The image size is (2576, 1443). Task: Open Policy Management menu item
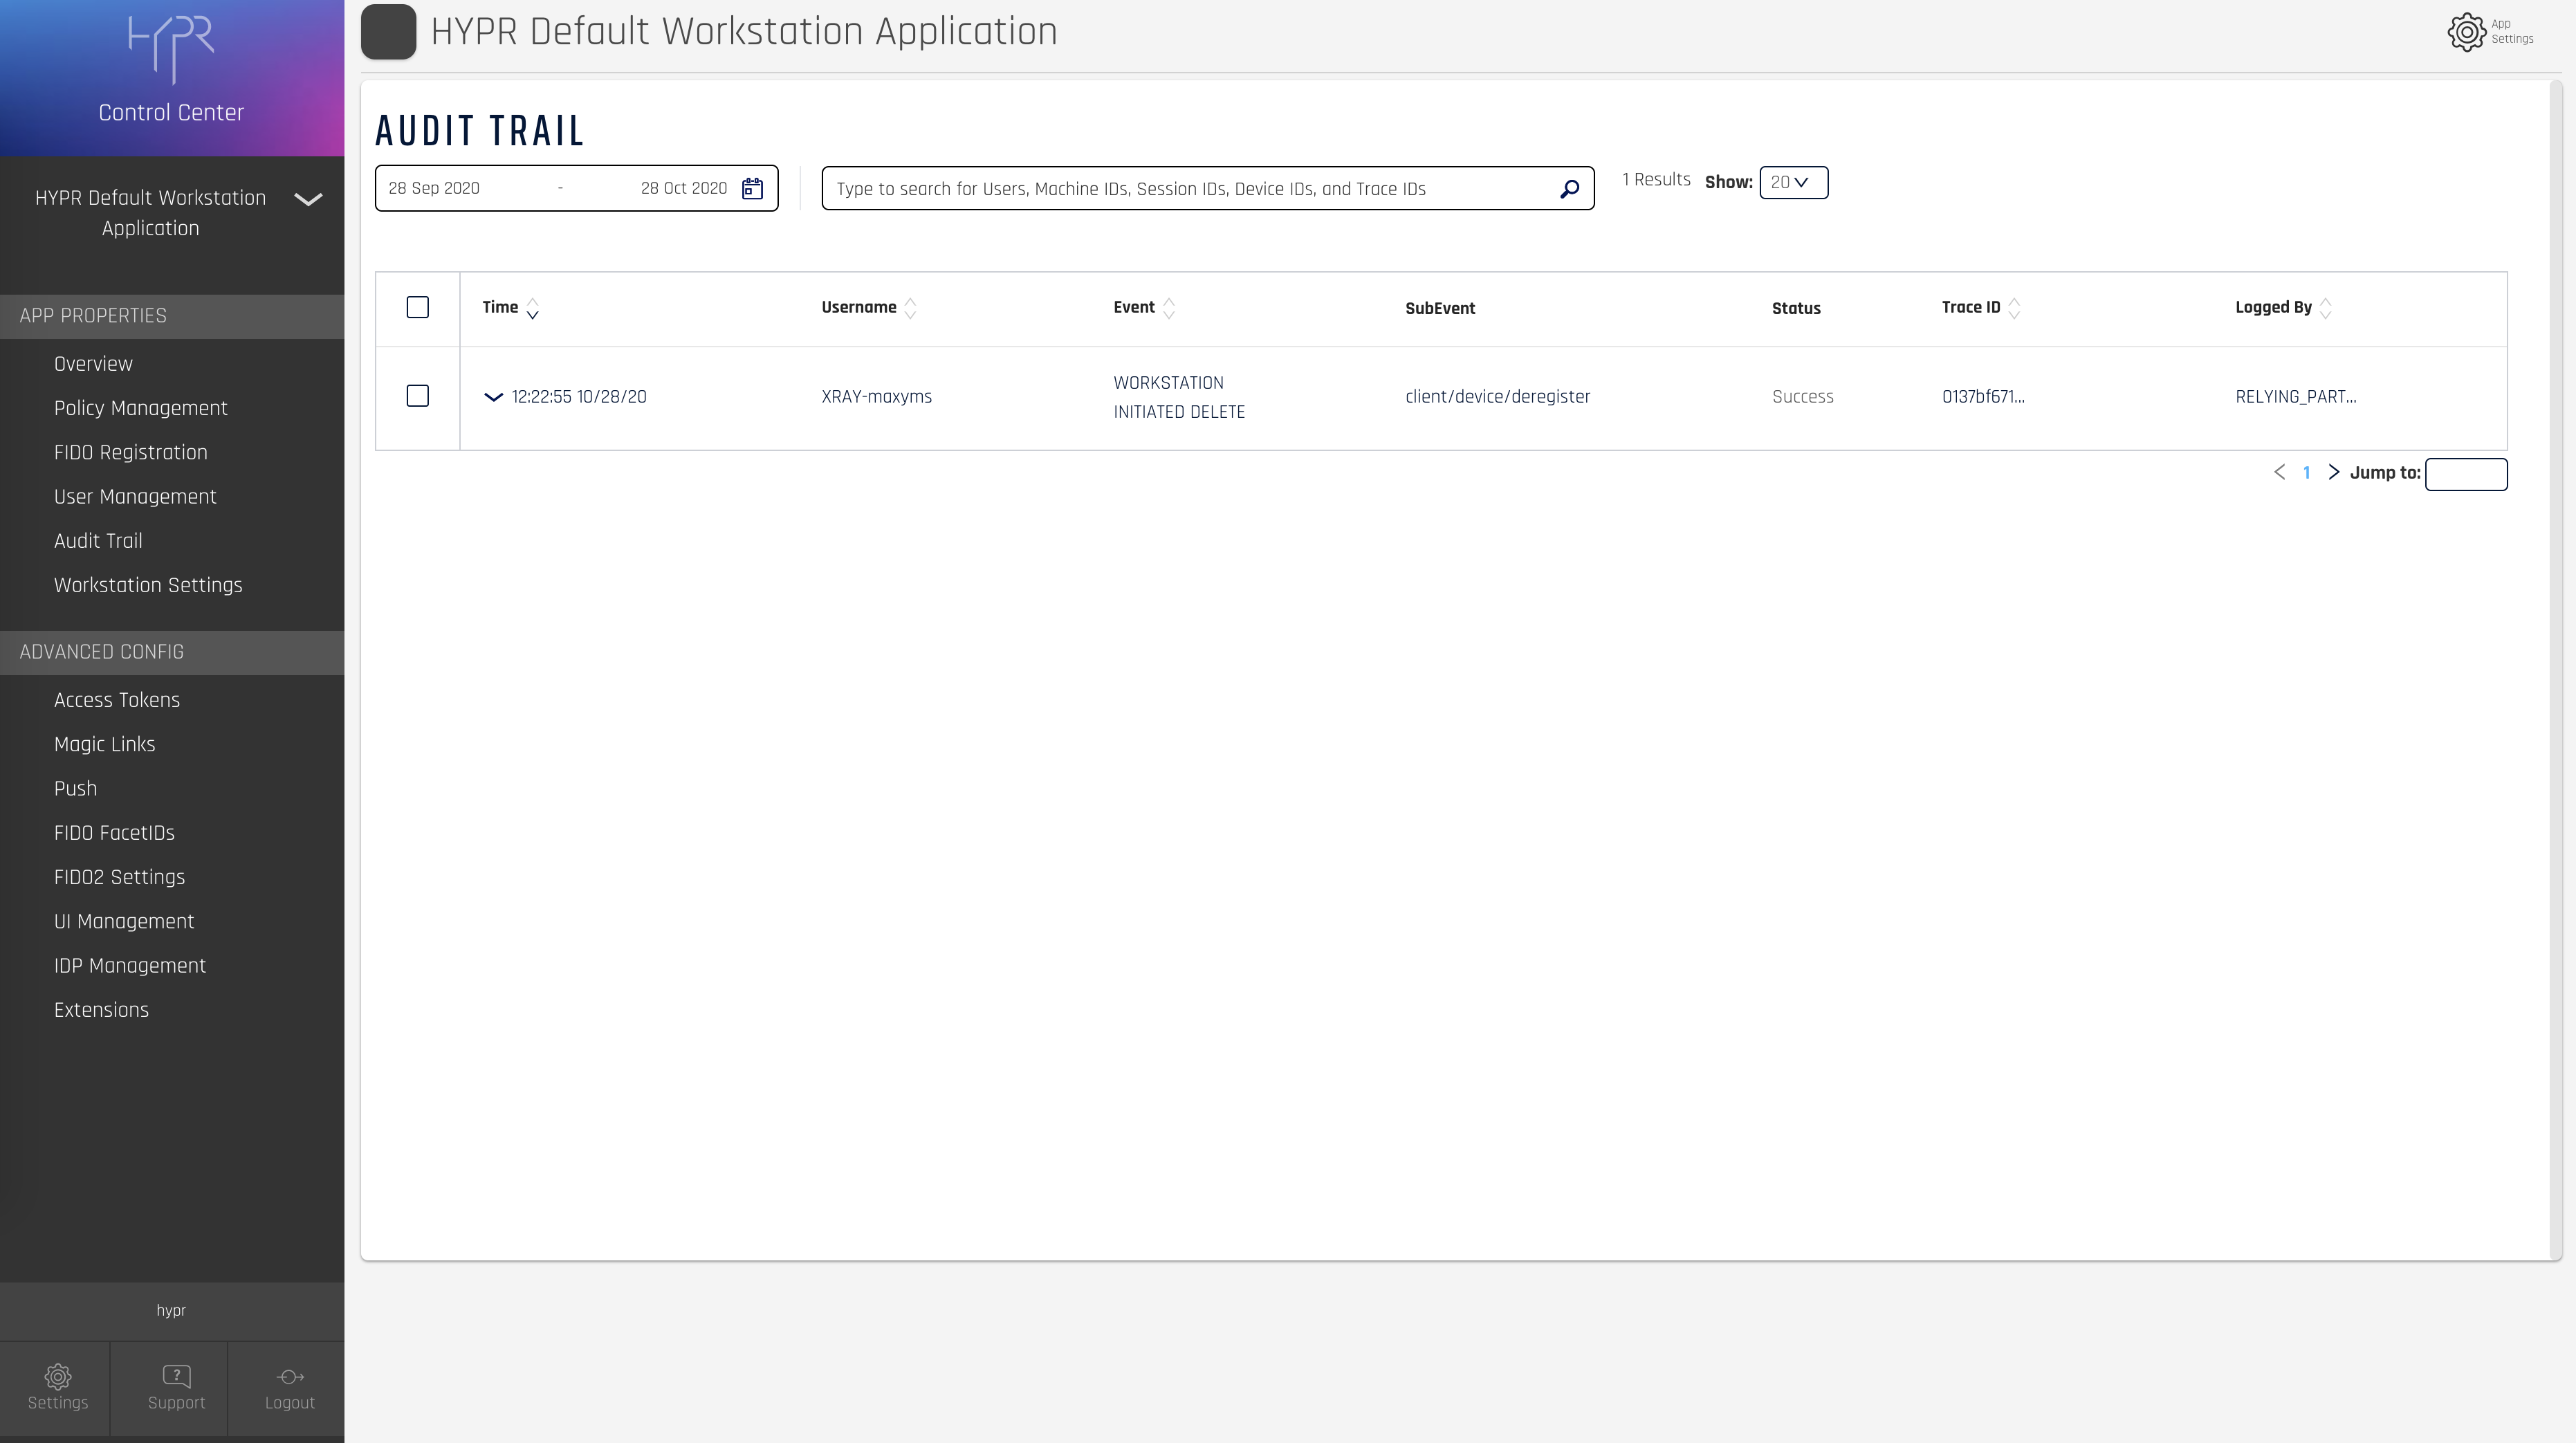click(x=141, y=408)
